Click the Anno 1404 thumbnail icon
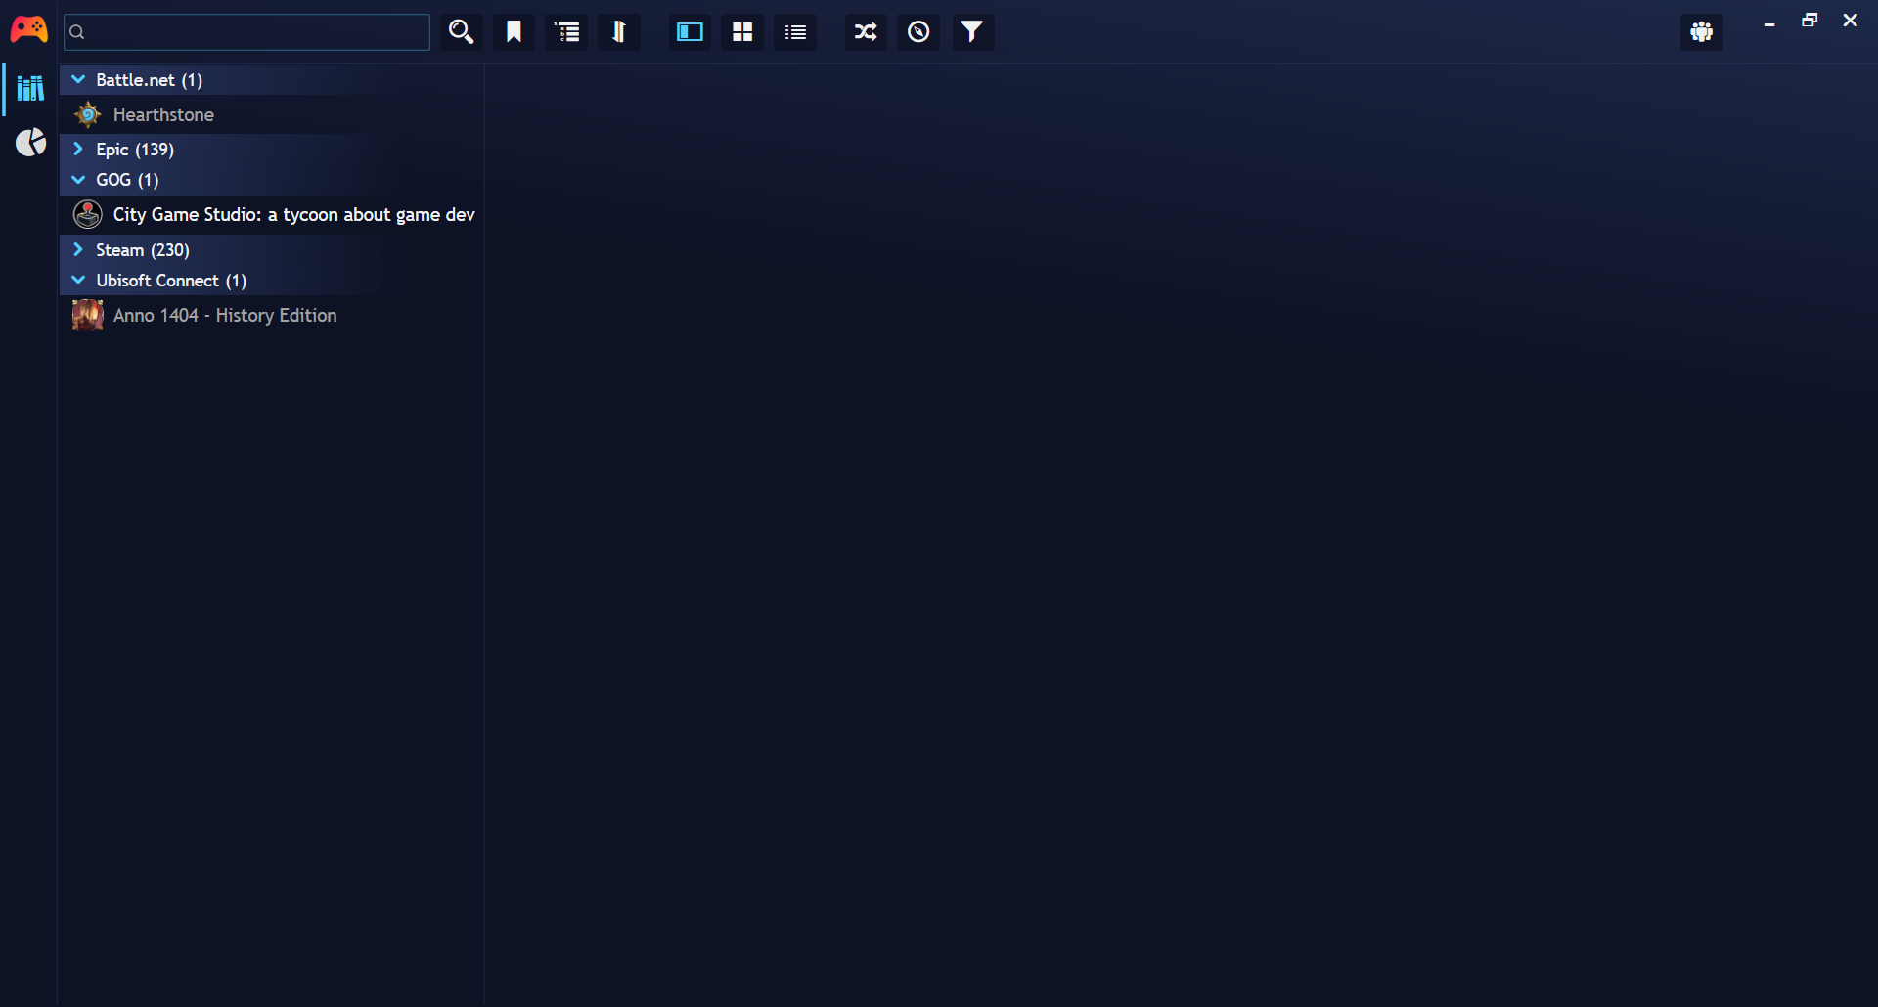 [88, 316]
